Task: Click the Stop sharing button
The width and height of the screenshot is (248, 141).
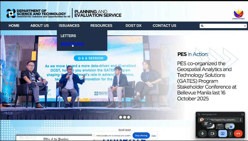Action: click(x=141, y=135)
